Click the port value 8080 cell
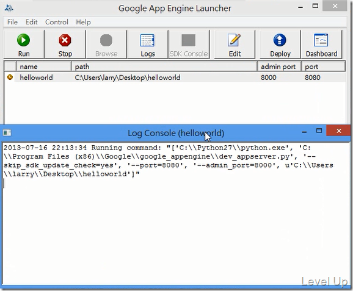Screen dimensions: 353x291 click(313, 77)
